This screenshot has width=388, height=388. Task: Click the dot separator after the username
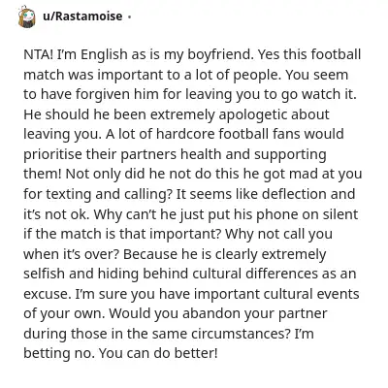point(129,16)
